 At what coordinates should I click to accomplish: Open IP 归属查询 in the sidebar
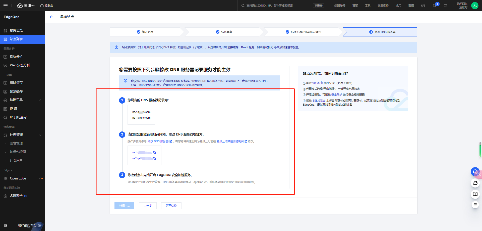point(23,117)
